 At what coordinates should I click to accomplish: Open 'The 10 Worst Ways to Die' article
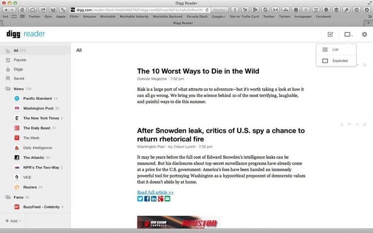point(198,71)
